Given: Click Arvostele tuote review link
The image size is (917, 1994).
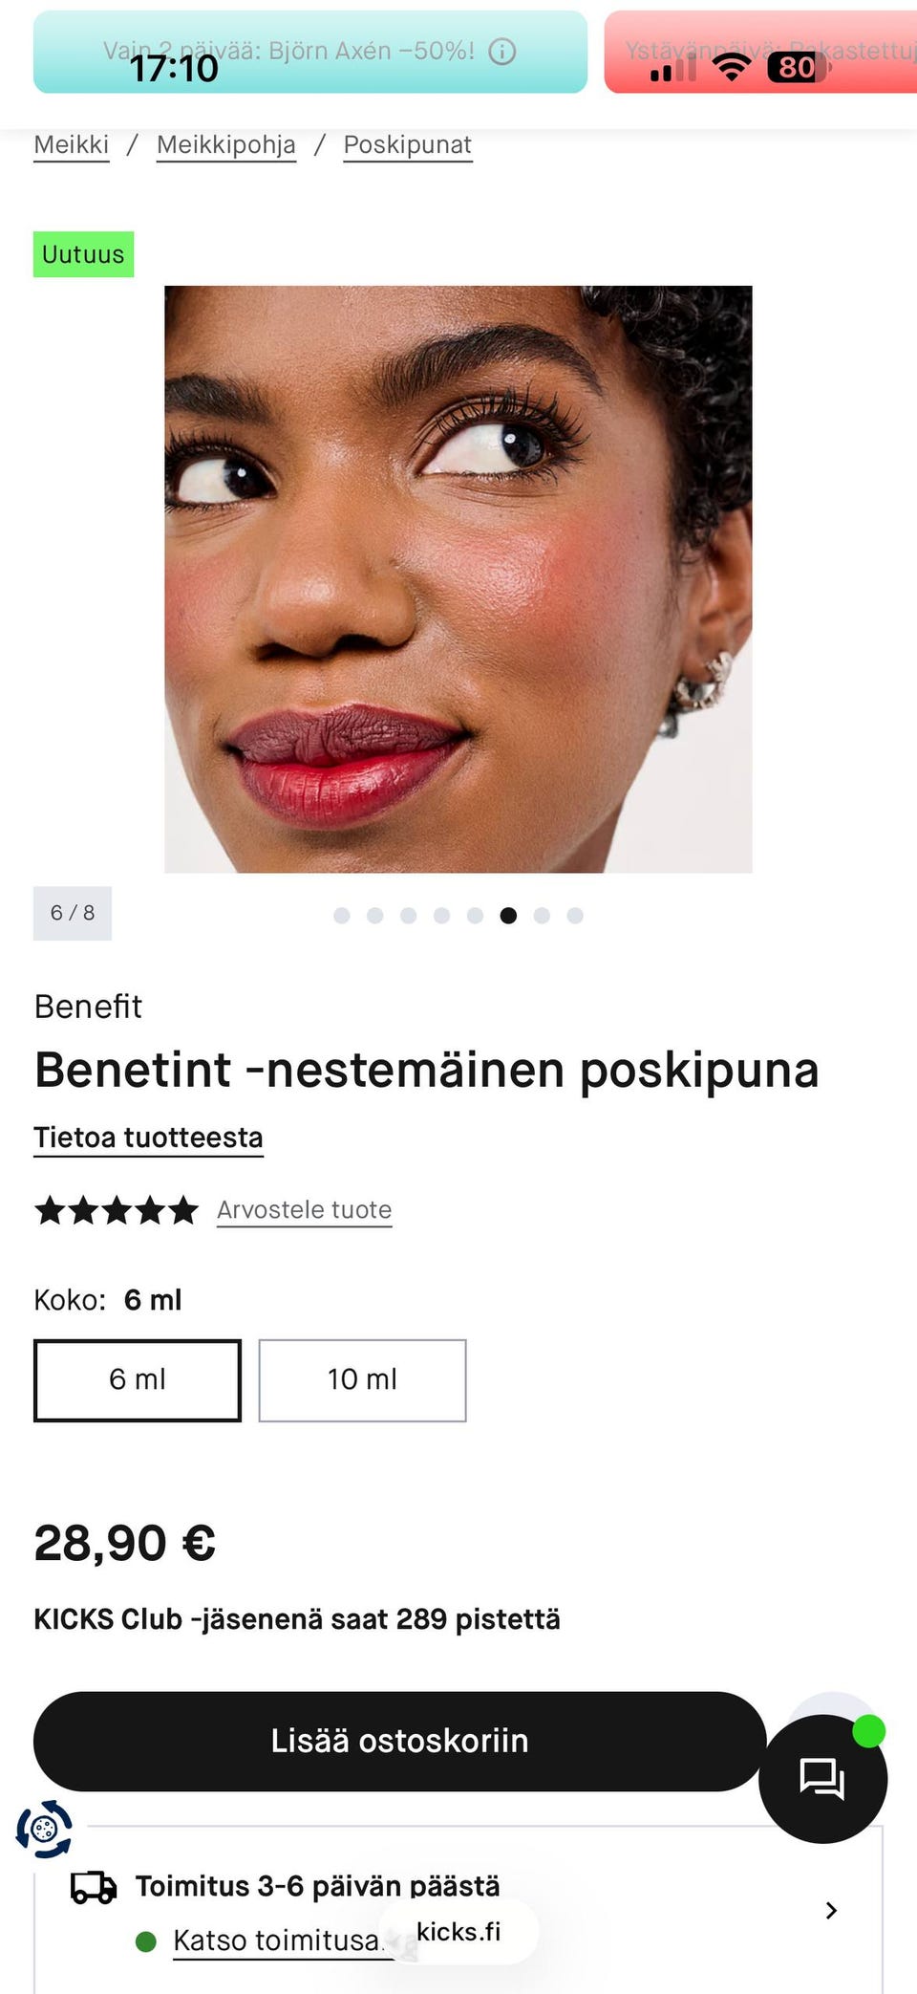Looking at the screenshot, I should (305, 1210).
